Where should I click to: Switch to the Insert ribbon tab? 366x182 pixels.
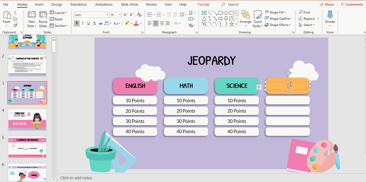click(39, 4)
